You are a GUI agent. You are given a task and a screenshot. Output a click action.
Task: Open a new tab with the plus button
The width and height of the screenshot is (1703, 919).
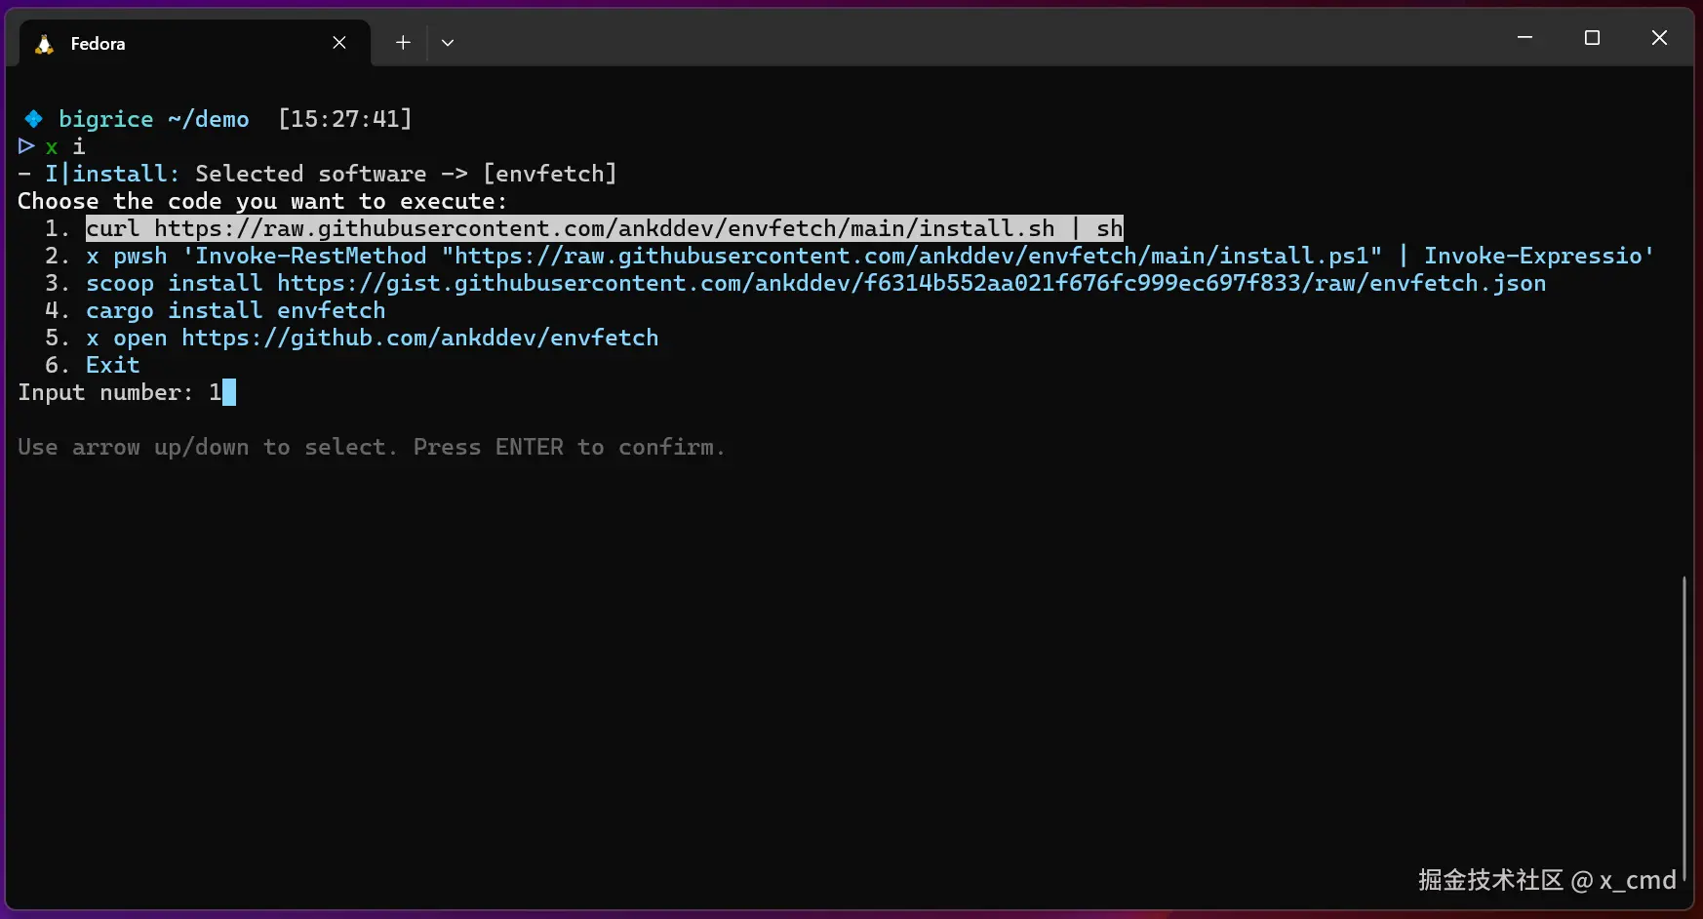click(x=403, y=43)
